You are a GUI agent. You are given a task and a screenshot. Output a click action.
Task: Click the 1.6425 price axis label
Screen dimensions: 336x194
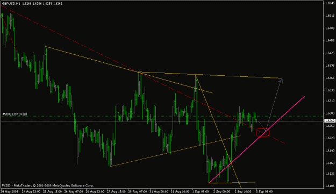[330, 53]
